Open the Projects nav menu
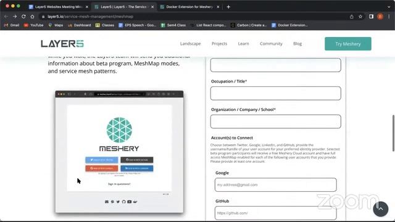The image size is (395, 222). (220, 44)
